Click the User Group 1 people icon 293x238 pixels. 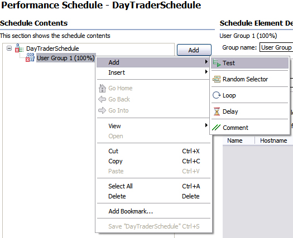[x=30, y=57]
